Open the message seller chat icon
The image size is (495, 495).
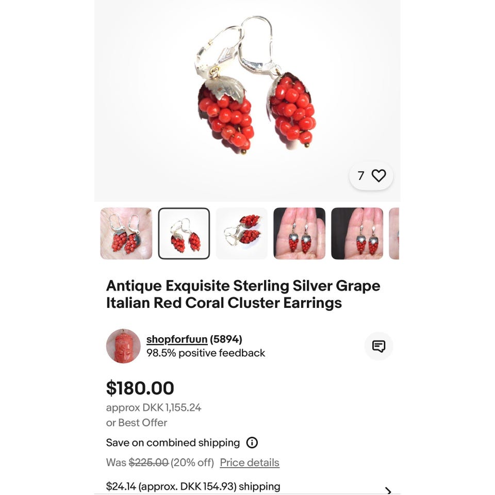[378, 346]
